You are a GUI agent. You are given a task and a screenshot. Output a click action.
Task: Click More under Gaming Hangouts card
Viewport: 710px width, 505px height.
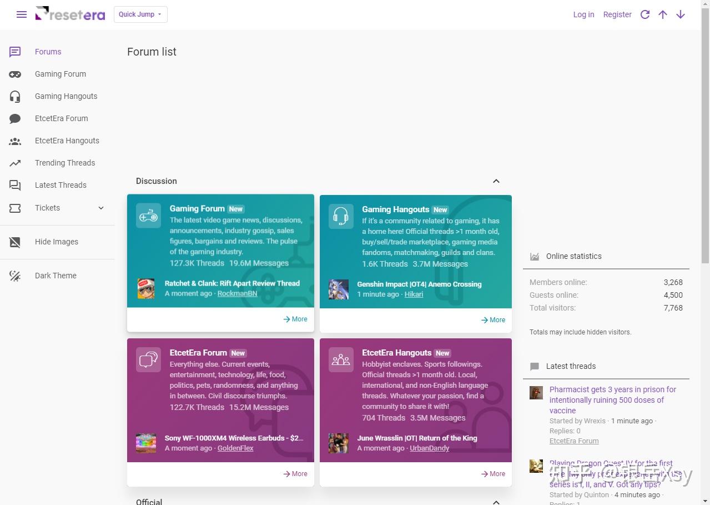tap(493, 319)
